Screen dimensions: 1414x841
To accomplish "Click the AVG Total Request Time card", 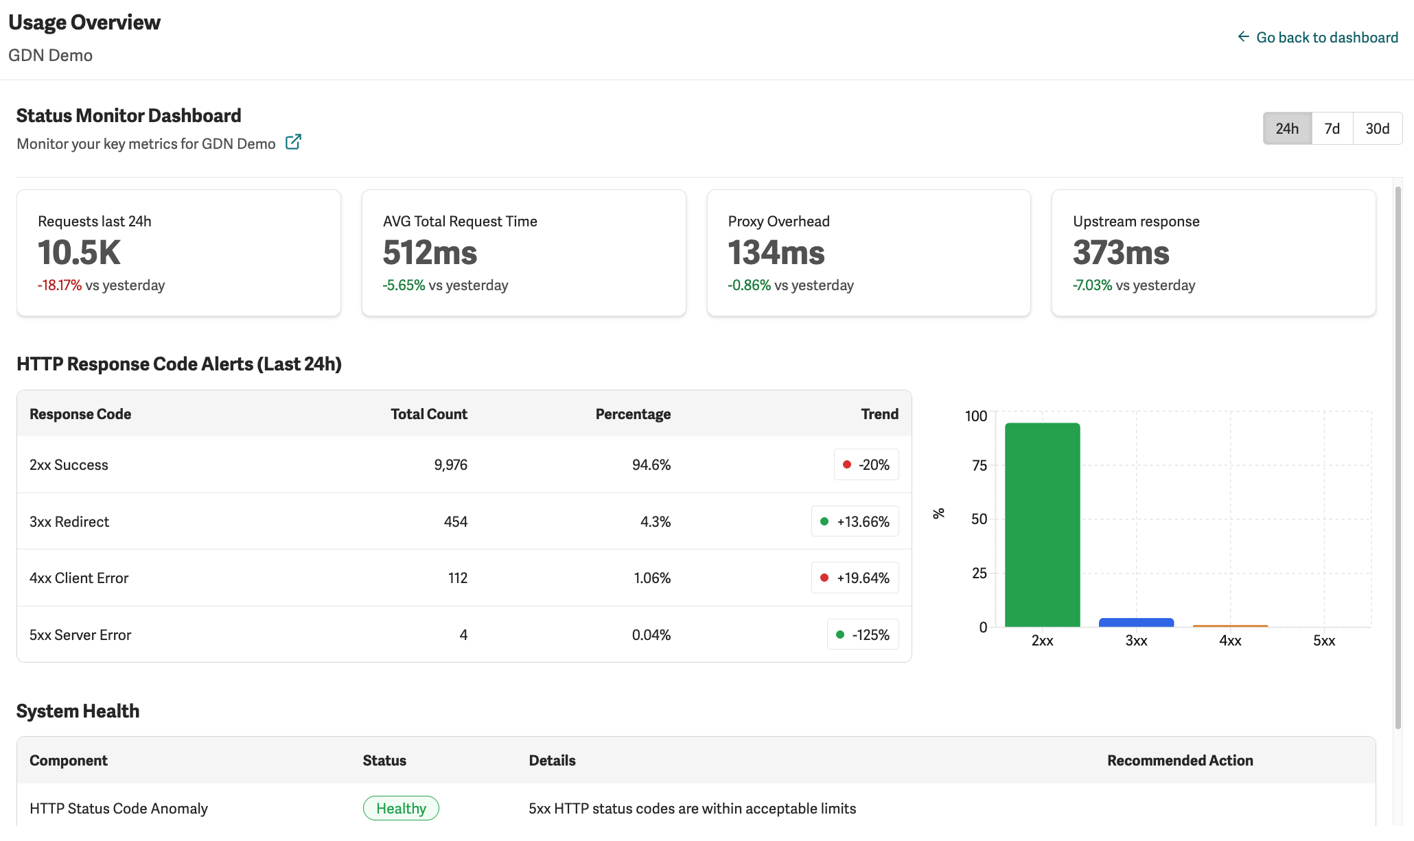I will 524,252.
